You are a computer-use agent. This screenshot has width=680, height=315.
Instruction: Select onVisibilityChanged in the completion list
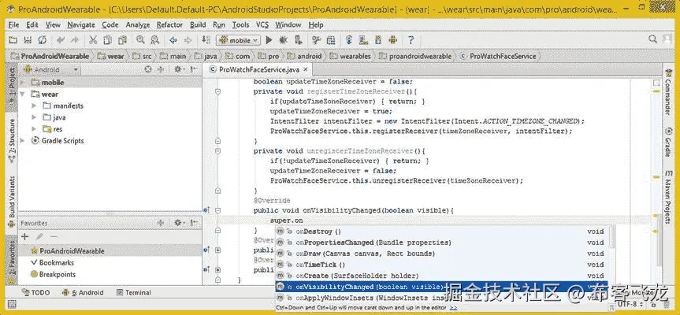click(441, 287)
